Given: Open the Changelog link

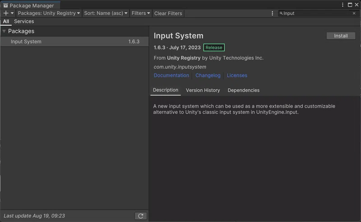Looking at the screenshot, I should [x=208, y=75].
